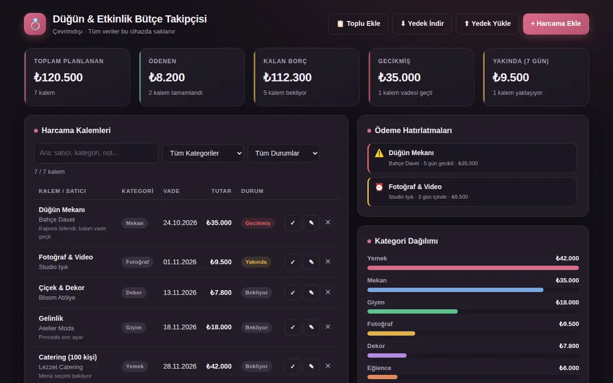Click the Giyim category tag in table
The height and width of the screenshot is (383, 613).
[x=134, y=327]
